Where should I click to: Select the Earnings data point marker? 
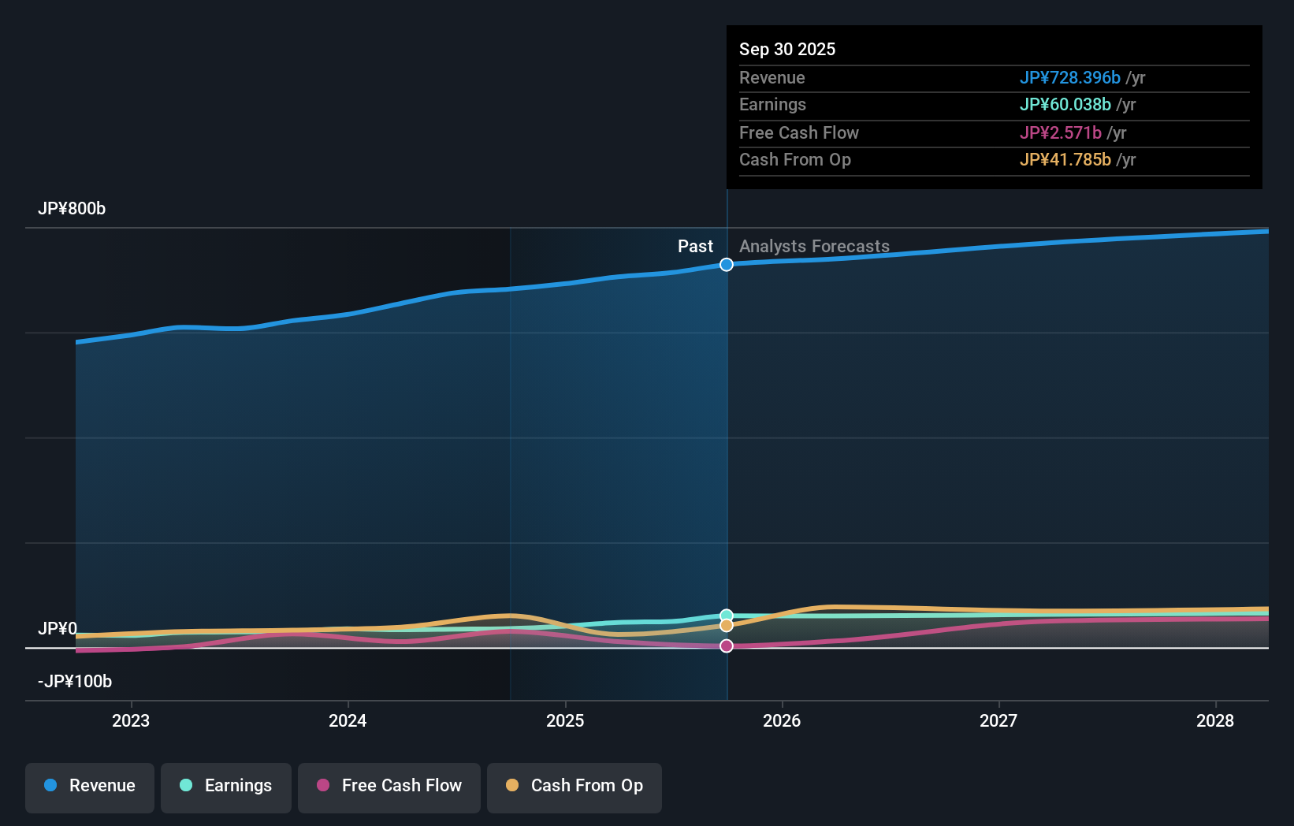pyautogui.click(x=726, y=616)
